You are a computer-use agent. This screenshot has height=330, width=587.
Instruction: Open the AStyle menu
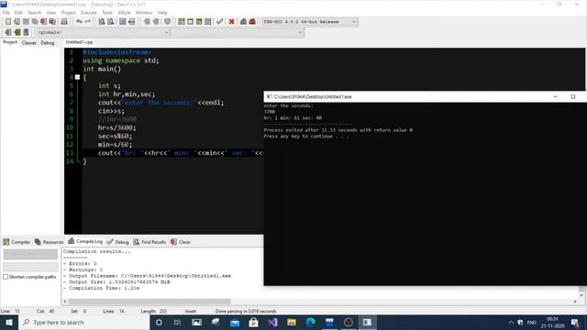125,12
